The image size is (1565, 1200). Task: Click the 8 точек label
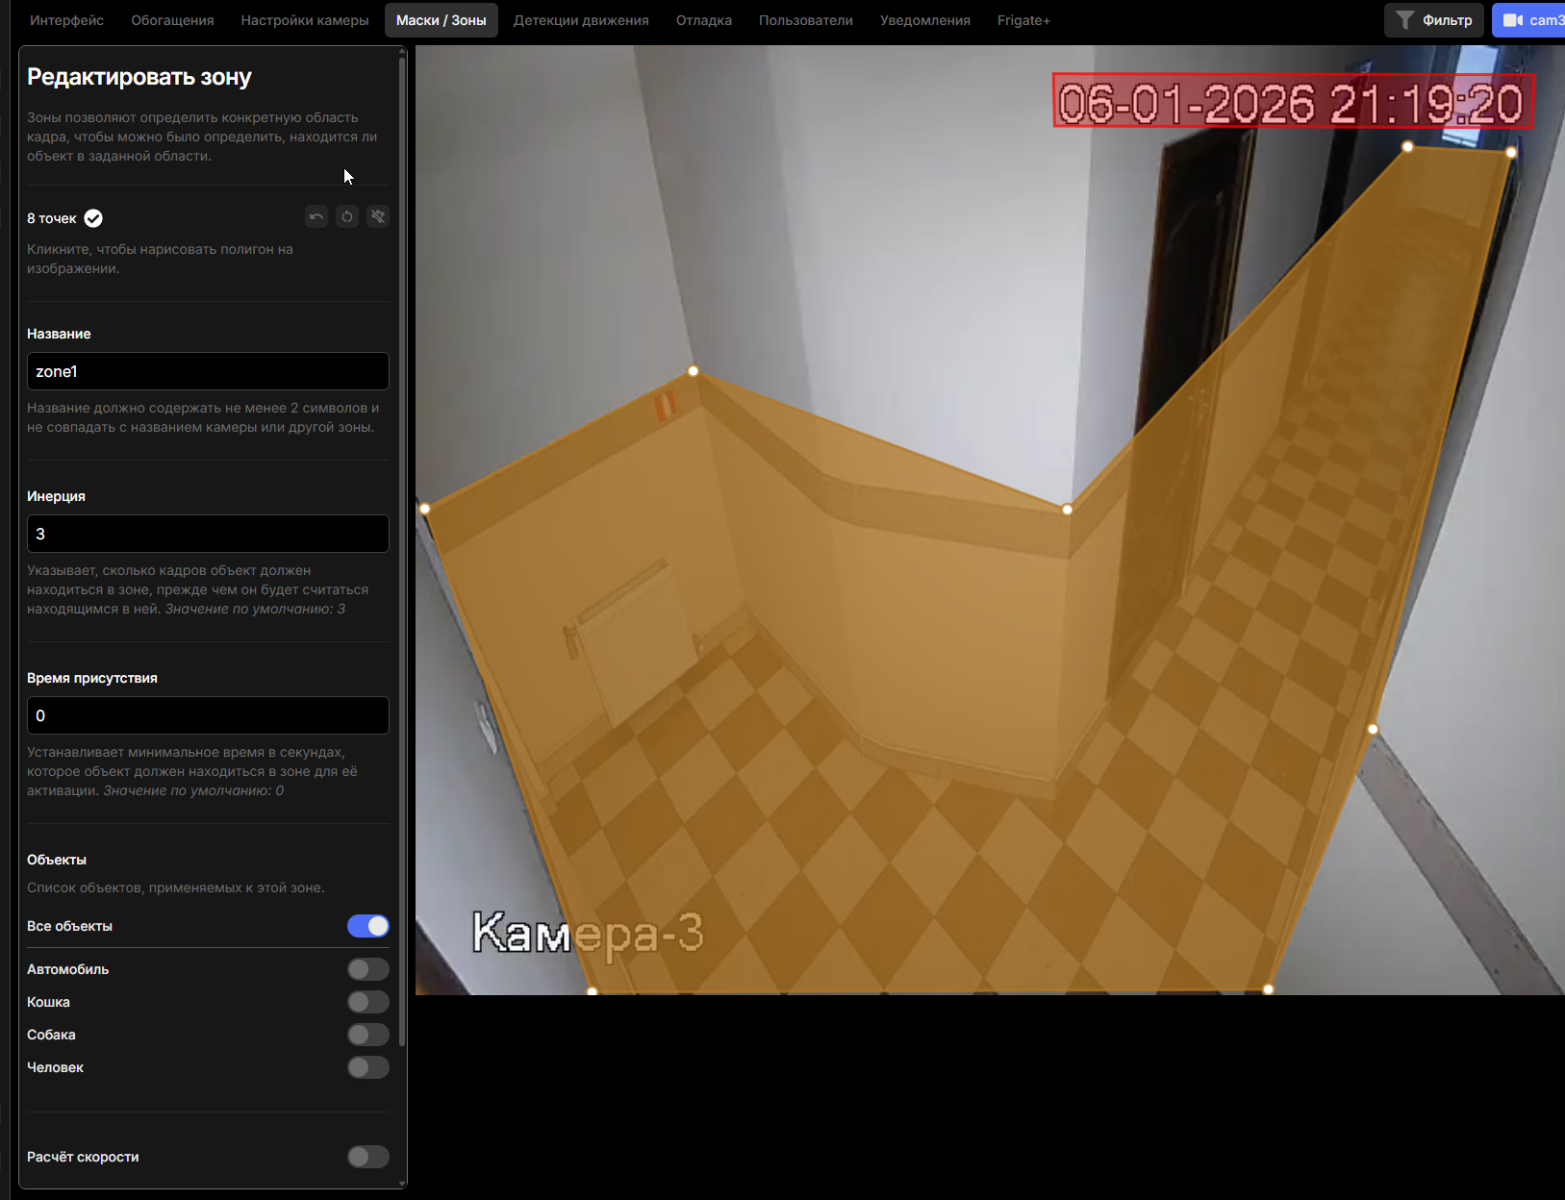[52, 218]
